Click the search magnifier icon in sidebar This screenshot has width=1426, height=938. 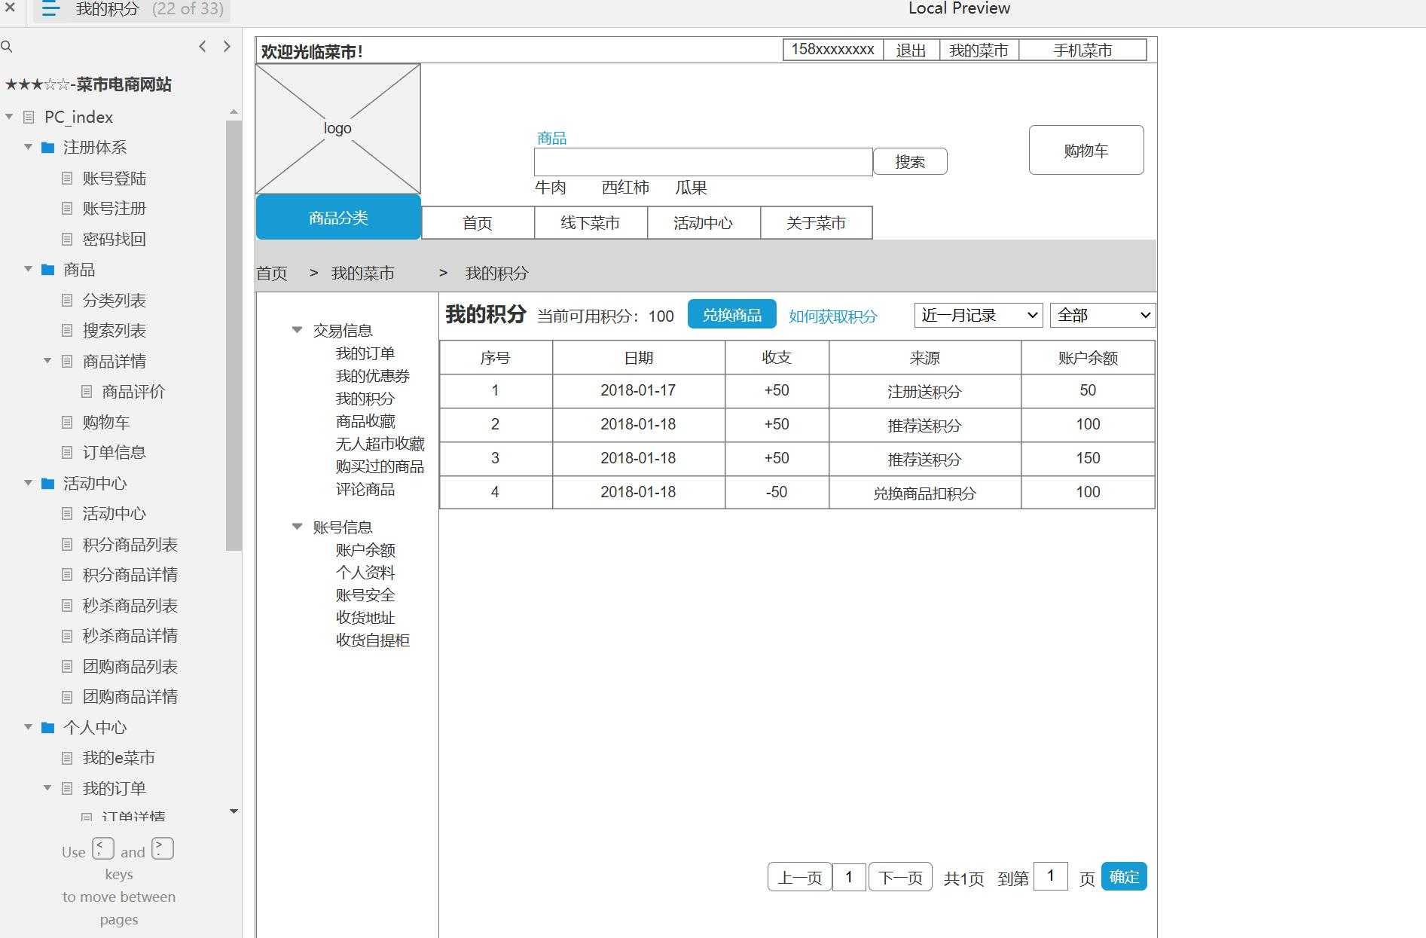(7, 47)
